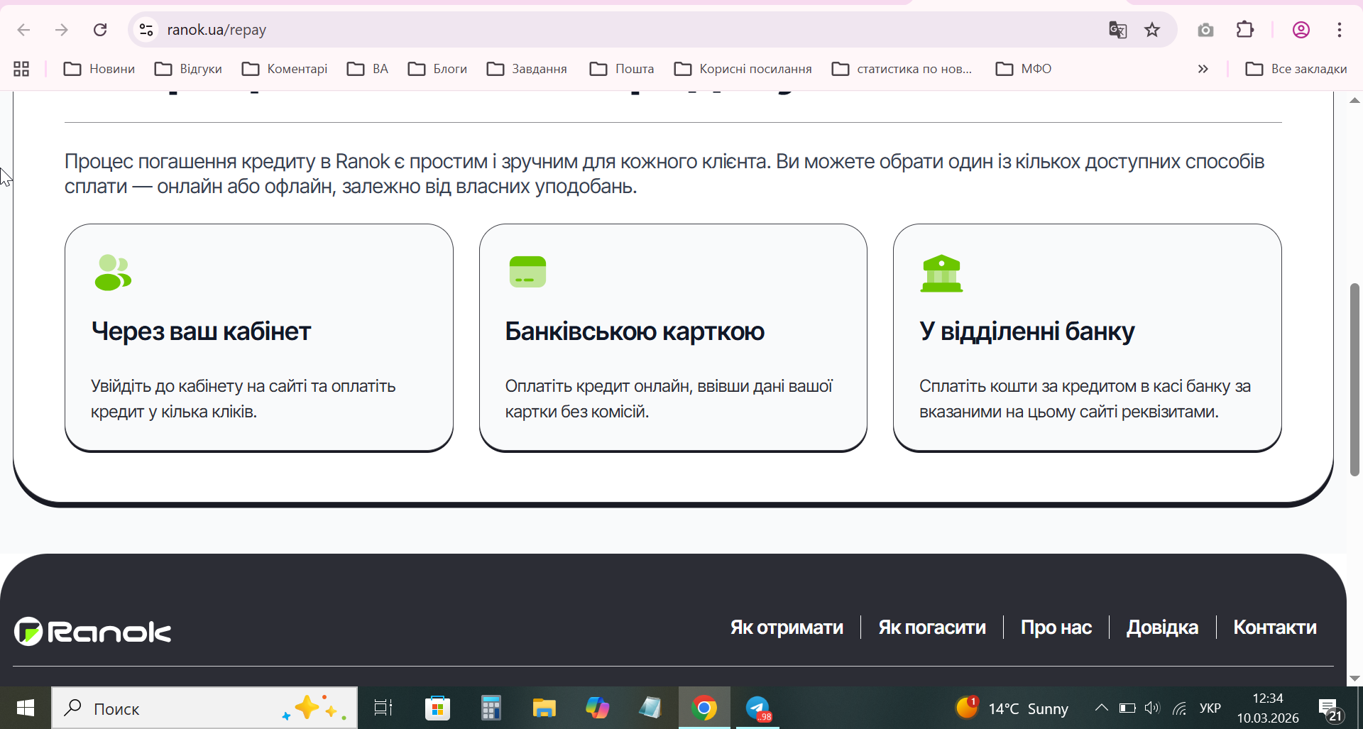Open Copilot from the taskbar
The image size is (1363, 729).
coord(597,708)
